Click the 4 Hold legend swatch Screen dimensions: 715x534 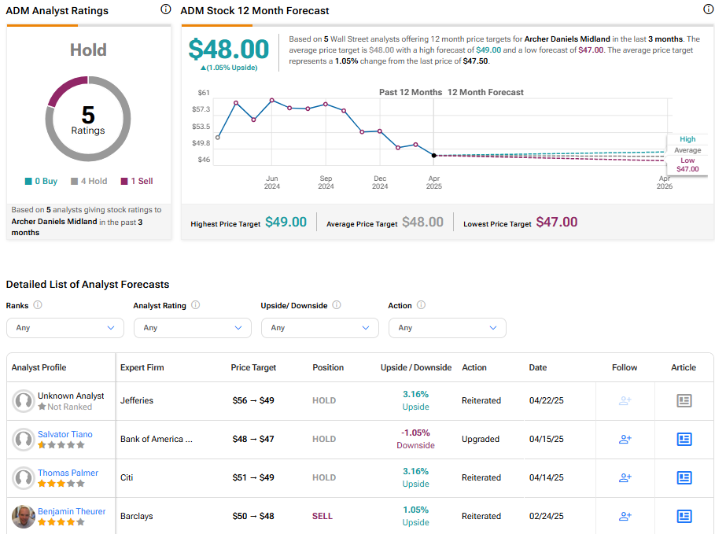click(74, 181)
